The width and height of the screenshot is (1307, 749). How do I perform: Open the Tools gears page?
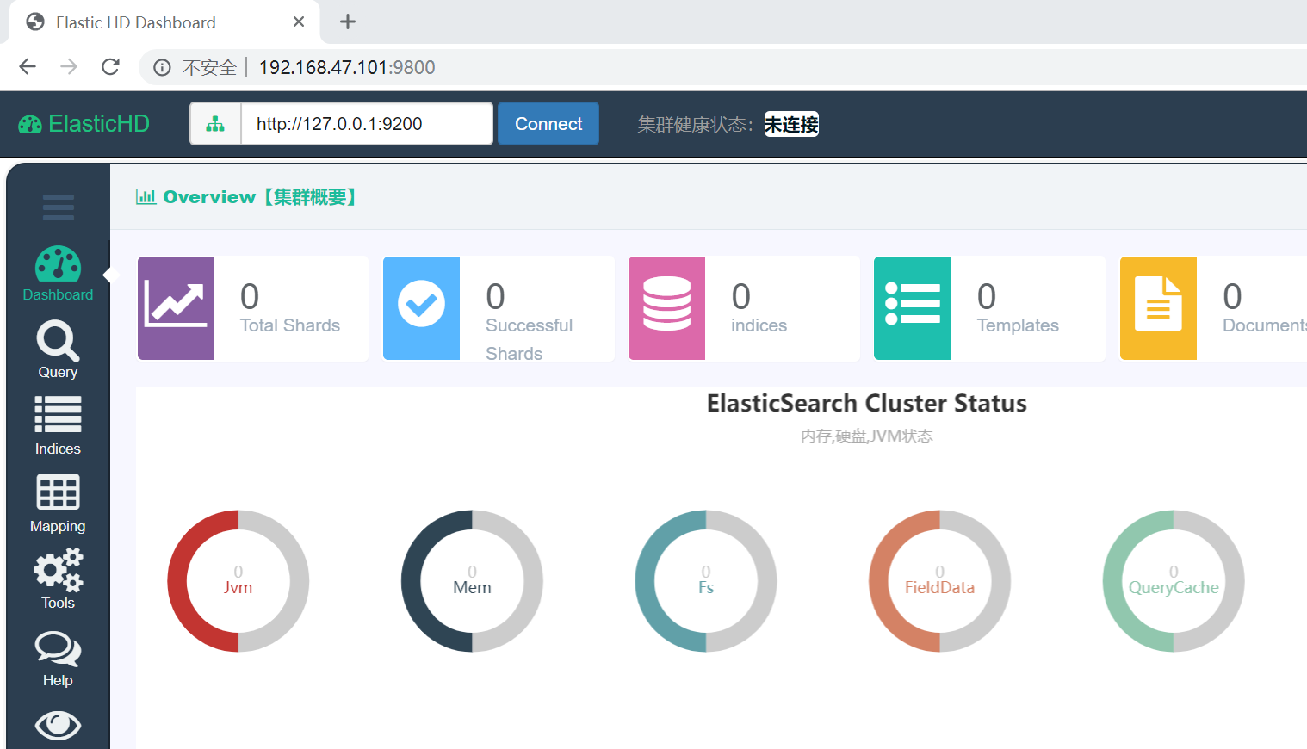tap(58, 579)
